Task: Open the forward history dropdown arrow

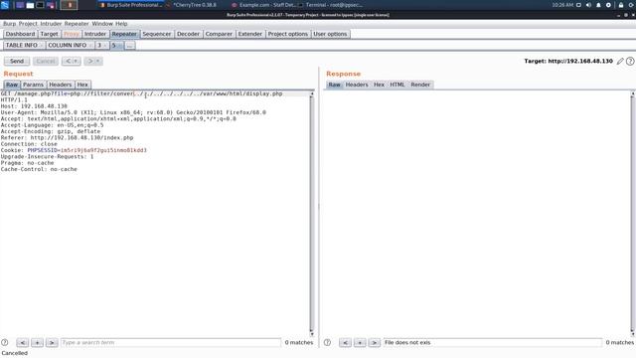Action: click(x=98, y=61)
